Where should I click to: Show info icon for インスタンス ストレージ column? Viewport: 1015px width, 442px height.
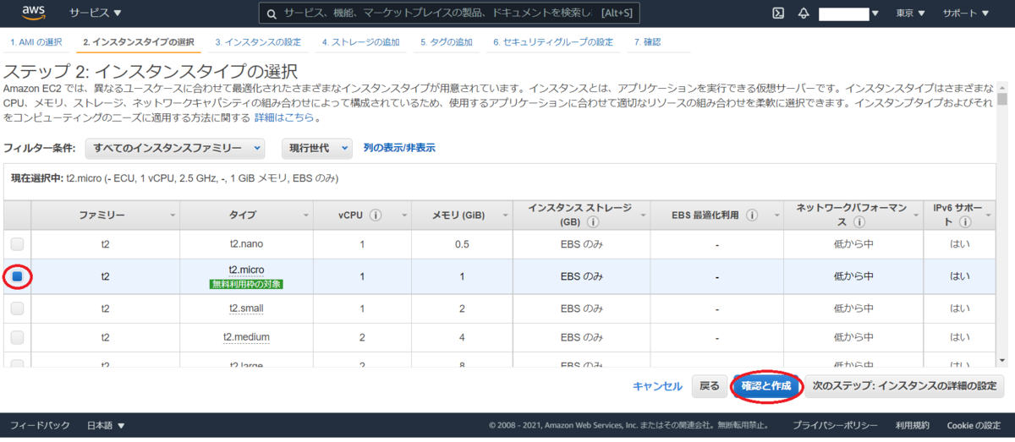pyautogui.click(x=594, y=222)
